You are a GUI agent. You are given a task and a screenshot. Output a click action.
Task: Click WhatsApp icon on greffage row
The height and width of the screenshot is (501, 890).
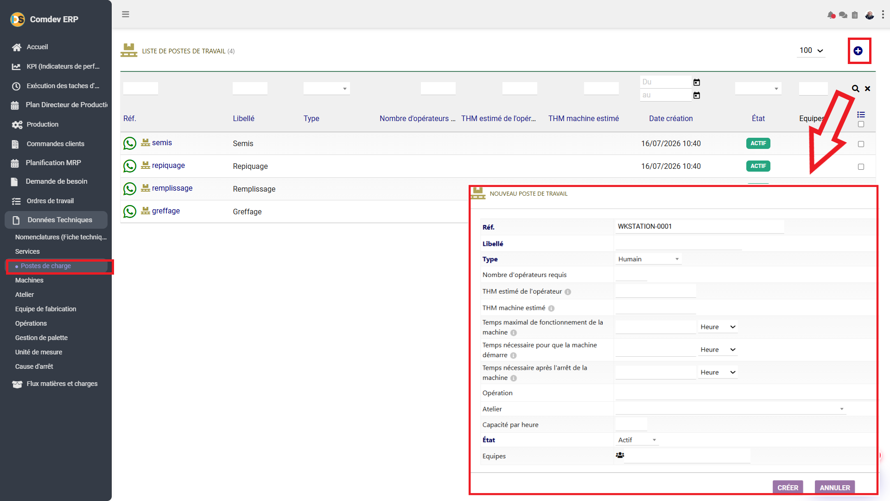(x=130, y=212)
